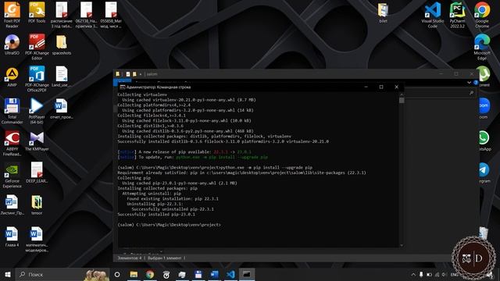Select the Land_use file icon

click(x=62, y=76)
